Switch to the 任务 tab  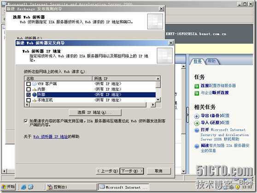(x=197, y=61)
